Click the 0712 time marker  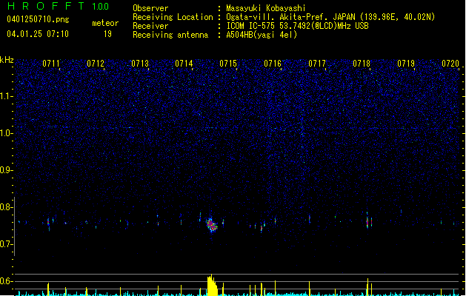[96, 64]
